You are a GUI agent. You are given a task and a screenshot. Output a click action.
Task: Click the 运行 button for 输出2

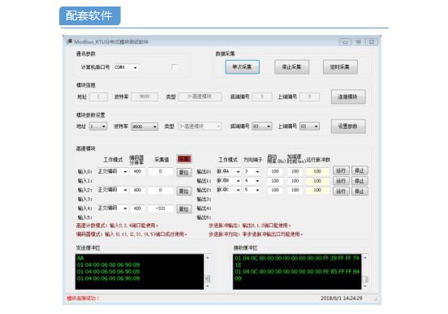pyautogui.click(x=341, y=191)
